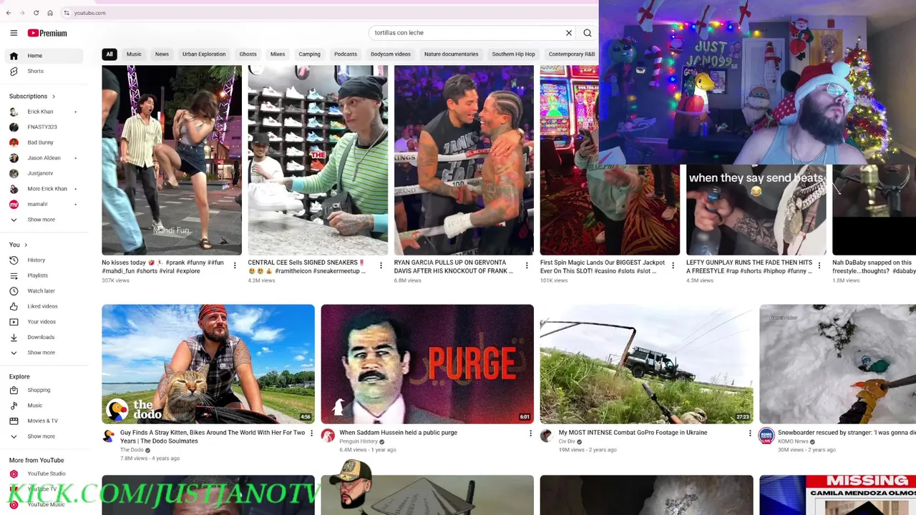This screenshot has width=916, height=515.
Task: Play the Saddam PURGE thumbnail
Action: [427, 364]
